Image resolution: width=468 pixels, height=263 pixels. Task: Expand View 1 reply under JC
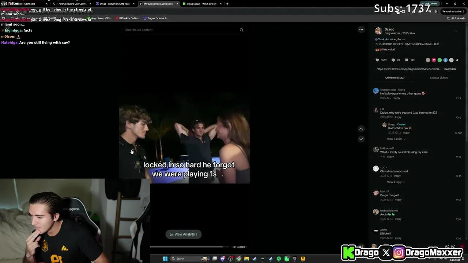click(x=396, y=182)
